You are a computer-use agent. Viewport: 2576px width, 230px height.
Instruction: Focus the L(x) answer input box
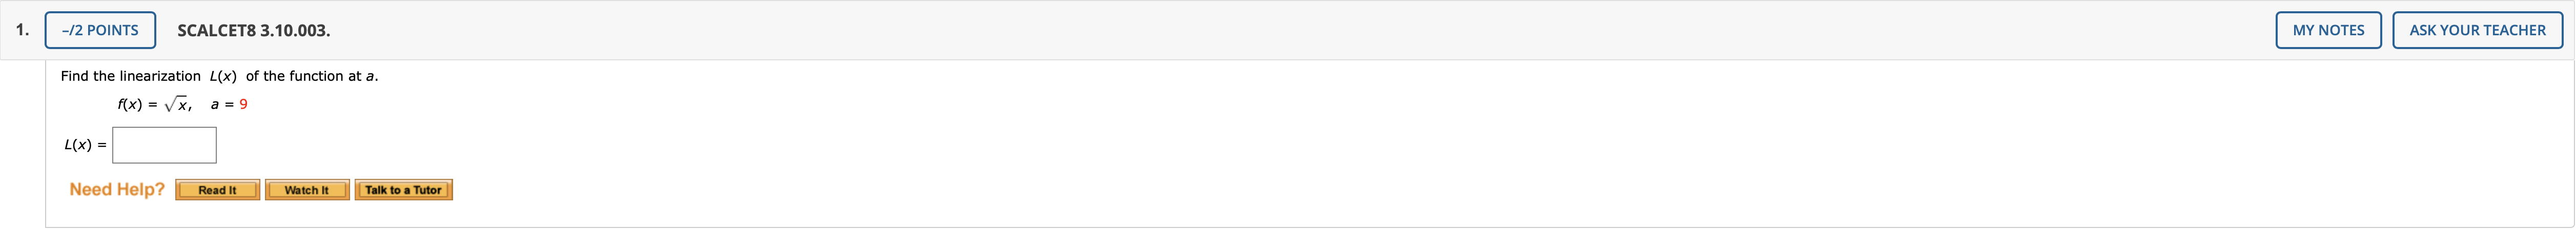[164, 145]
